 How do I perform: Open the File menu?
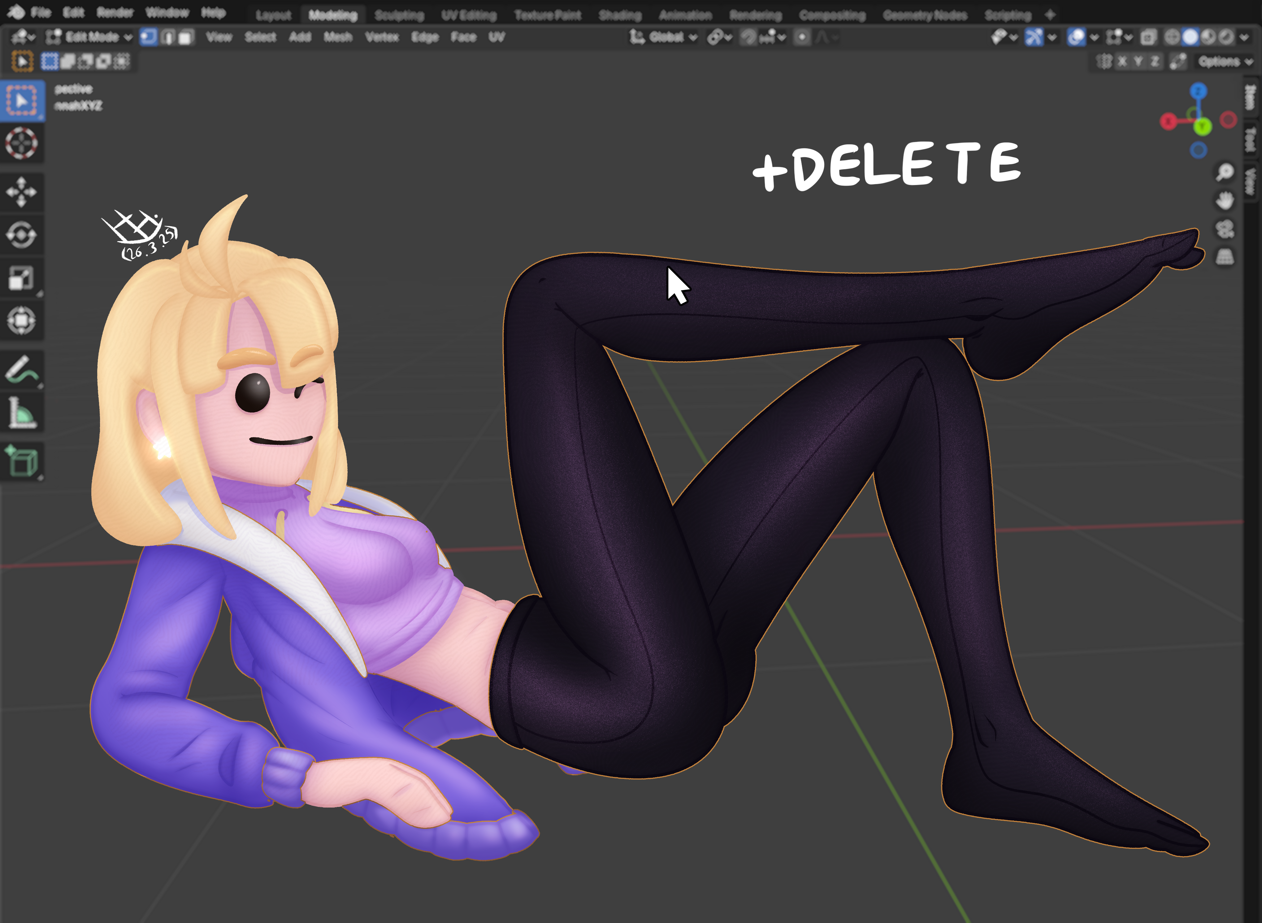[41, 12]
